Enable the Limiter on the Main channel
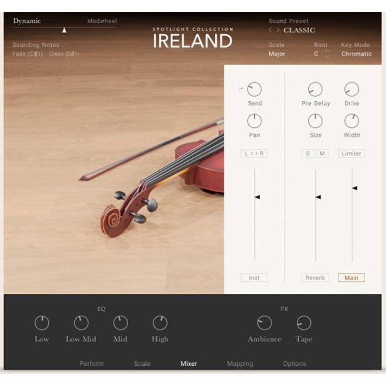 coord(351,153)
